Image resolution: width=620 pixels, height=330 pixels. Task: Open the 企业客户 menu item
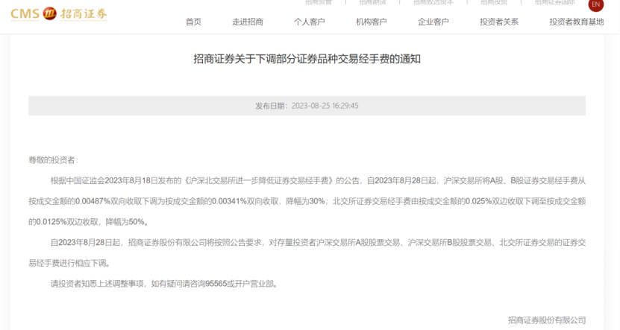[433, 22]
